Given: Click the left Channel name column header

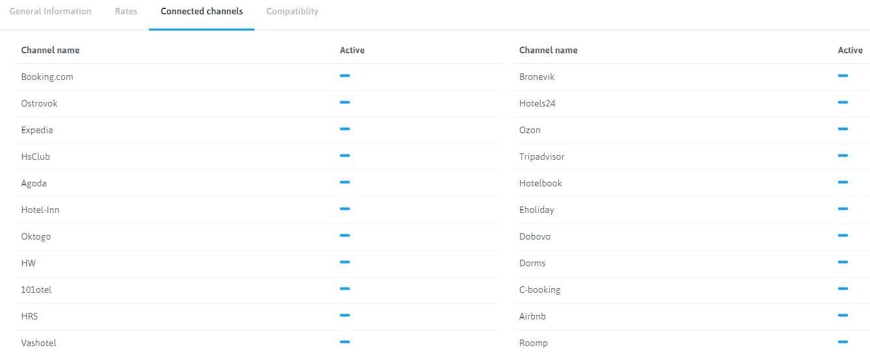Looking at the screenshot, I should tap(50, 50).
